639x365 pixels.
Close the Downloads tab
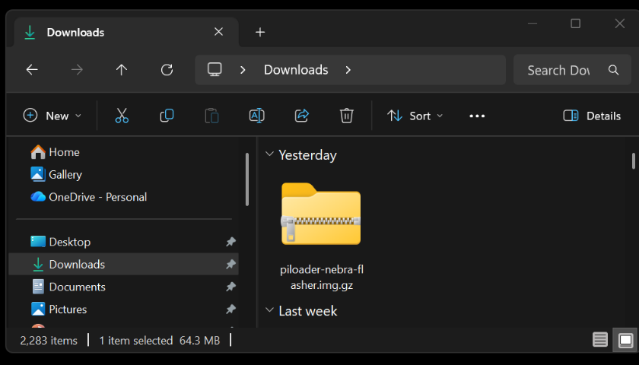tap(218, 32)
